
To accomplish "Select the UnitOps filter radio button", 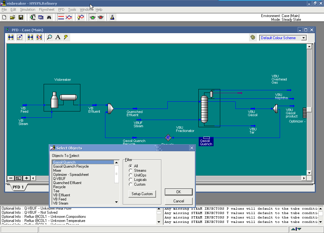I will pos(130,175).
